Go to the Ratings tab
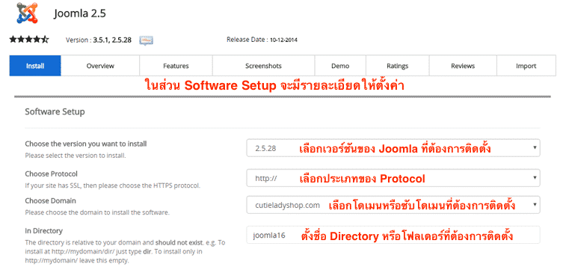Screen dimensions: 566x273 (x=398, y=66)
